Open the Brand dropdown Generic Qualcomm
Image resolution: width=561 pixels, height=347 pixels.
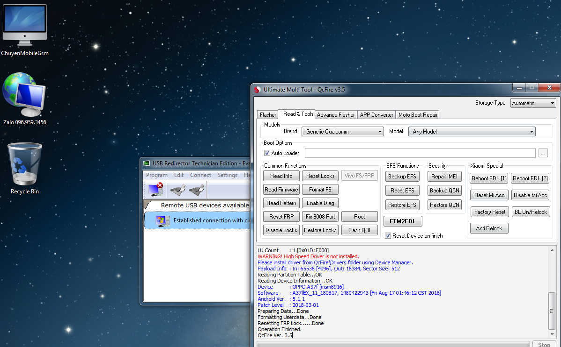tap(342, 131)
